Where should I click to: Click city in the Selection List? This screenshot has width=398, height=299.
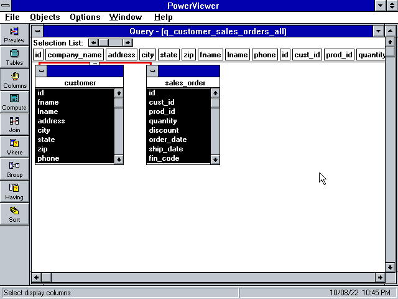147,55
